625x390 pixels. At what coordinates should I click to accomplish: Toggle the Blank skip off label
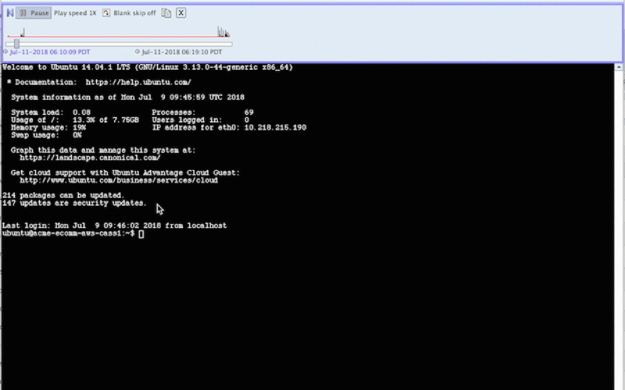[x=135, y=13]
